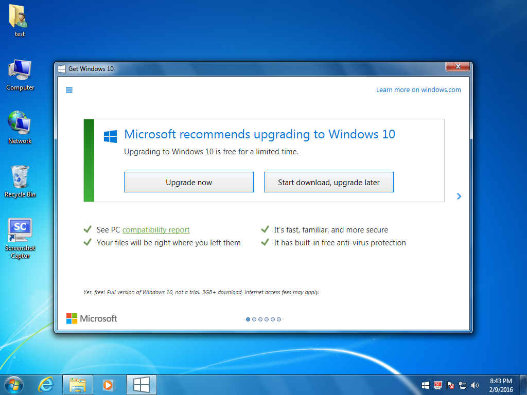The image size is (527, 395).
Task: Select the fourth page indicator dot
Action: 267,319
